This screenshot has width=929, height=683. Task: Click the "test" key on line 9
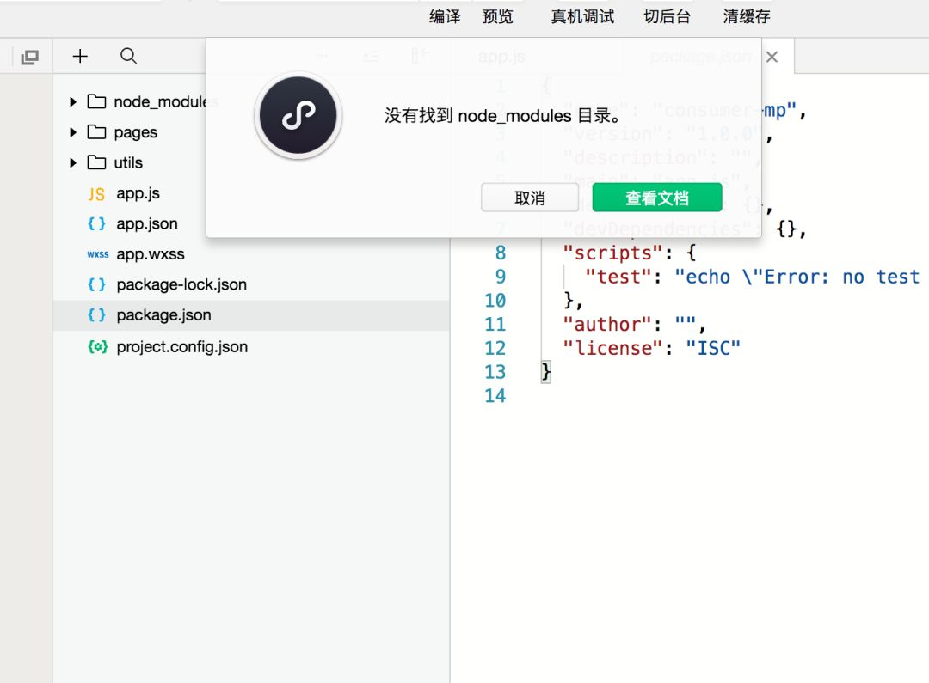pyautogui.click(x=618, y=277)
